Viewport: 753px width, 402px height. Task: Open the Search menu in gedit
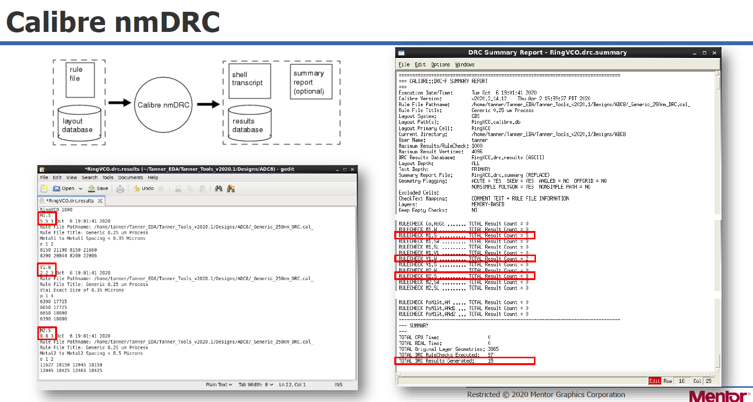90,177
